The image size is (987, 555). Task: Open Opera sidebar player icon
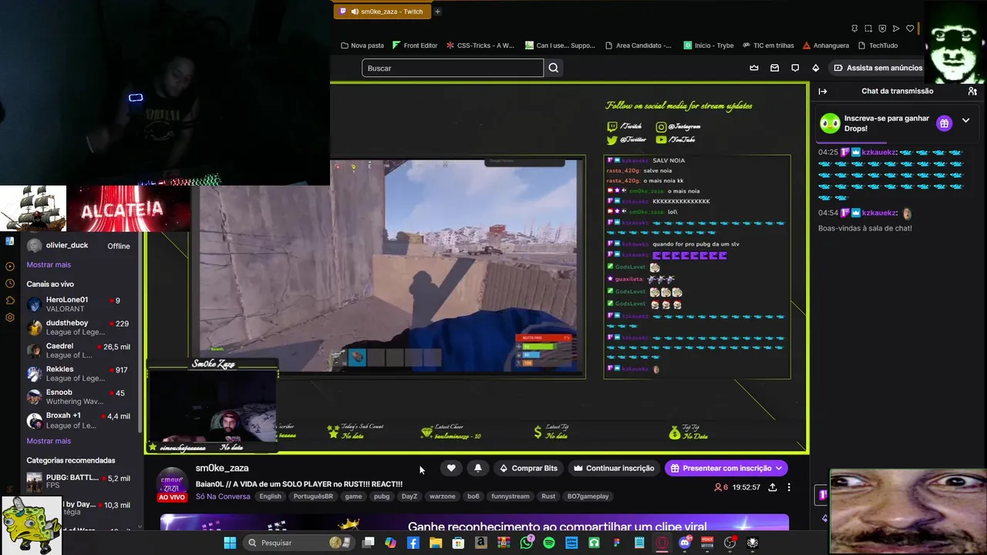[x=10, y=266]
